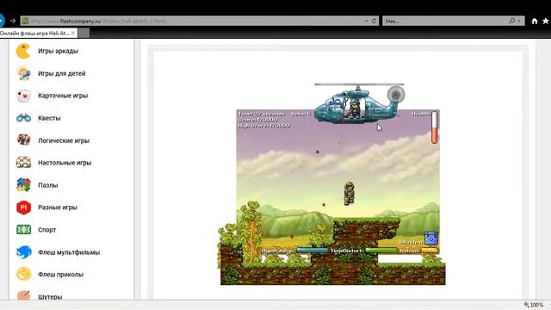
Task: Click the red Fl miscellaneous games icon
Action: point(23,208)
